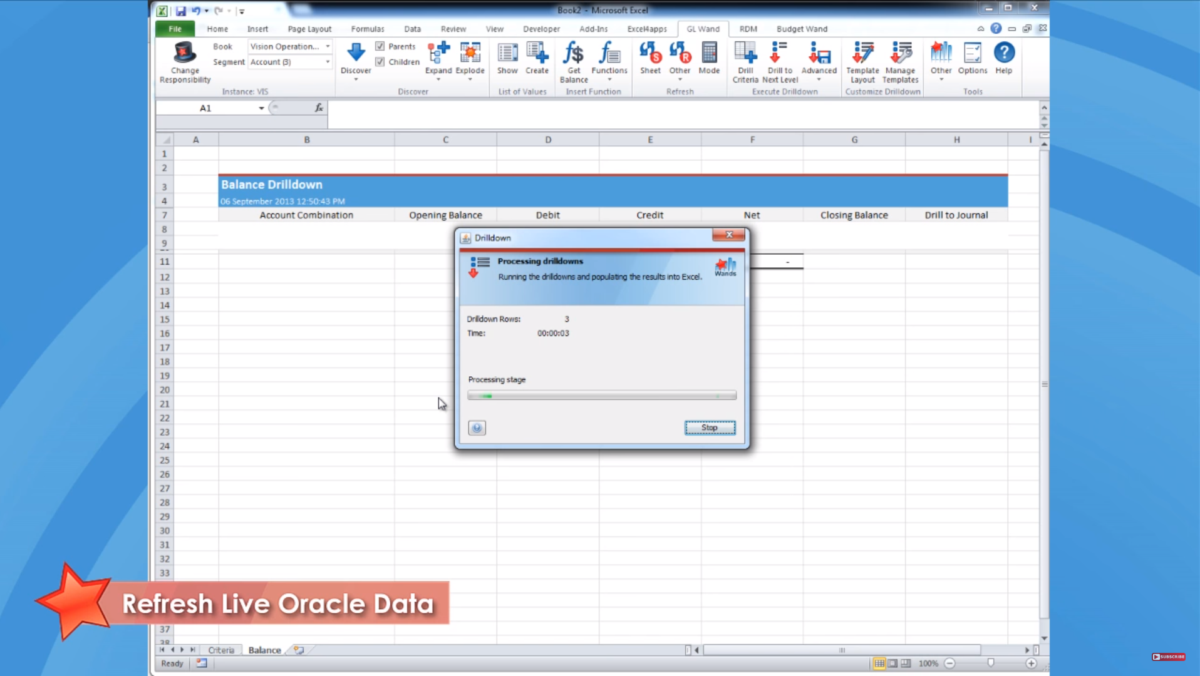This screenshot has height=676, width=1200.
Task: Toggle the Parents checkbox
Action: pos(380,46)
